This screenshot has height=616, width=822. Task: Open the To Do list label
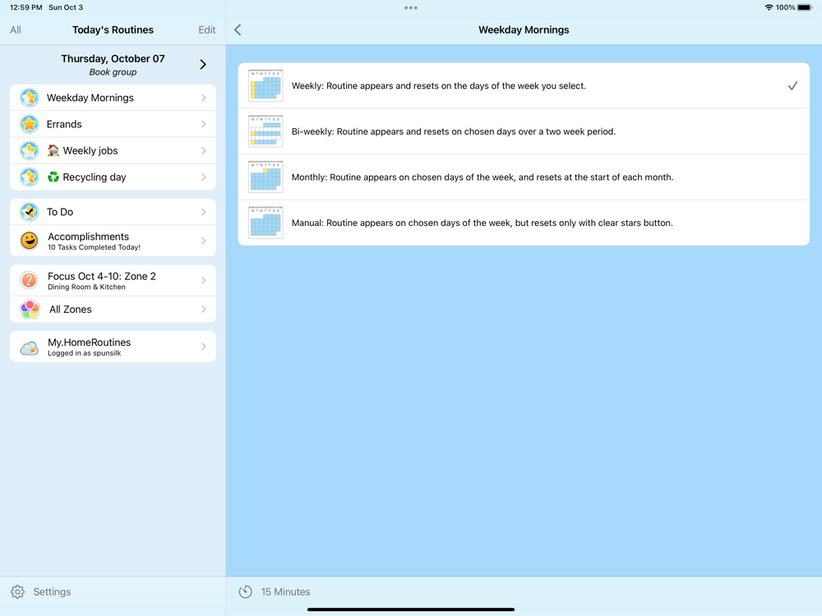coord(60,212)
